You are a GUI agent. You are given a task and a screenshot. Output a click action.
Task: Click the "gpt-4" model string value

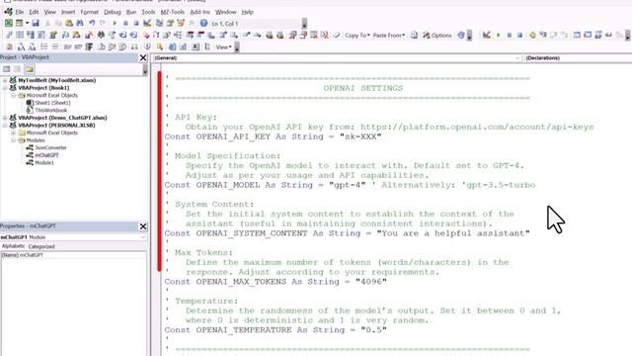[x=347, y=185]
